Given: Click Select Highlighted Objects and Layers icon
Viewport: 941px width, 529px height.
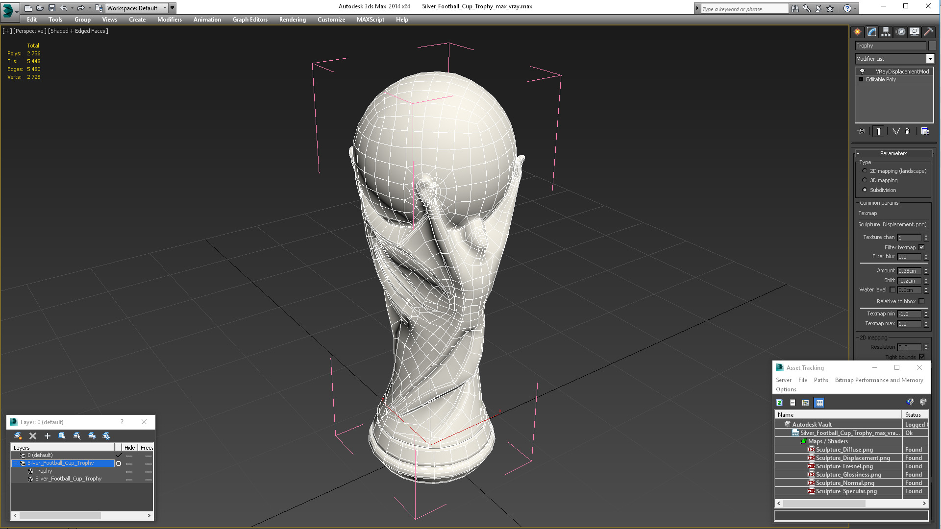Looking at the screenshot, I should click(x=62, y=436).
